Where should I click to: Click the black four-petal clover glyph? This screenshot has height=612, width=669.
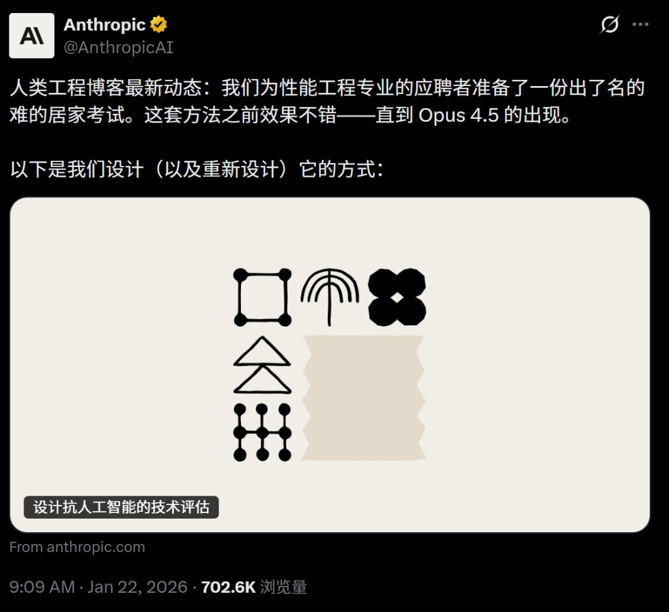(x=397, y=297)
